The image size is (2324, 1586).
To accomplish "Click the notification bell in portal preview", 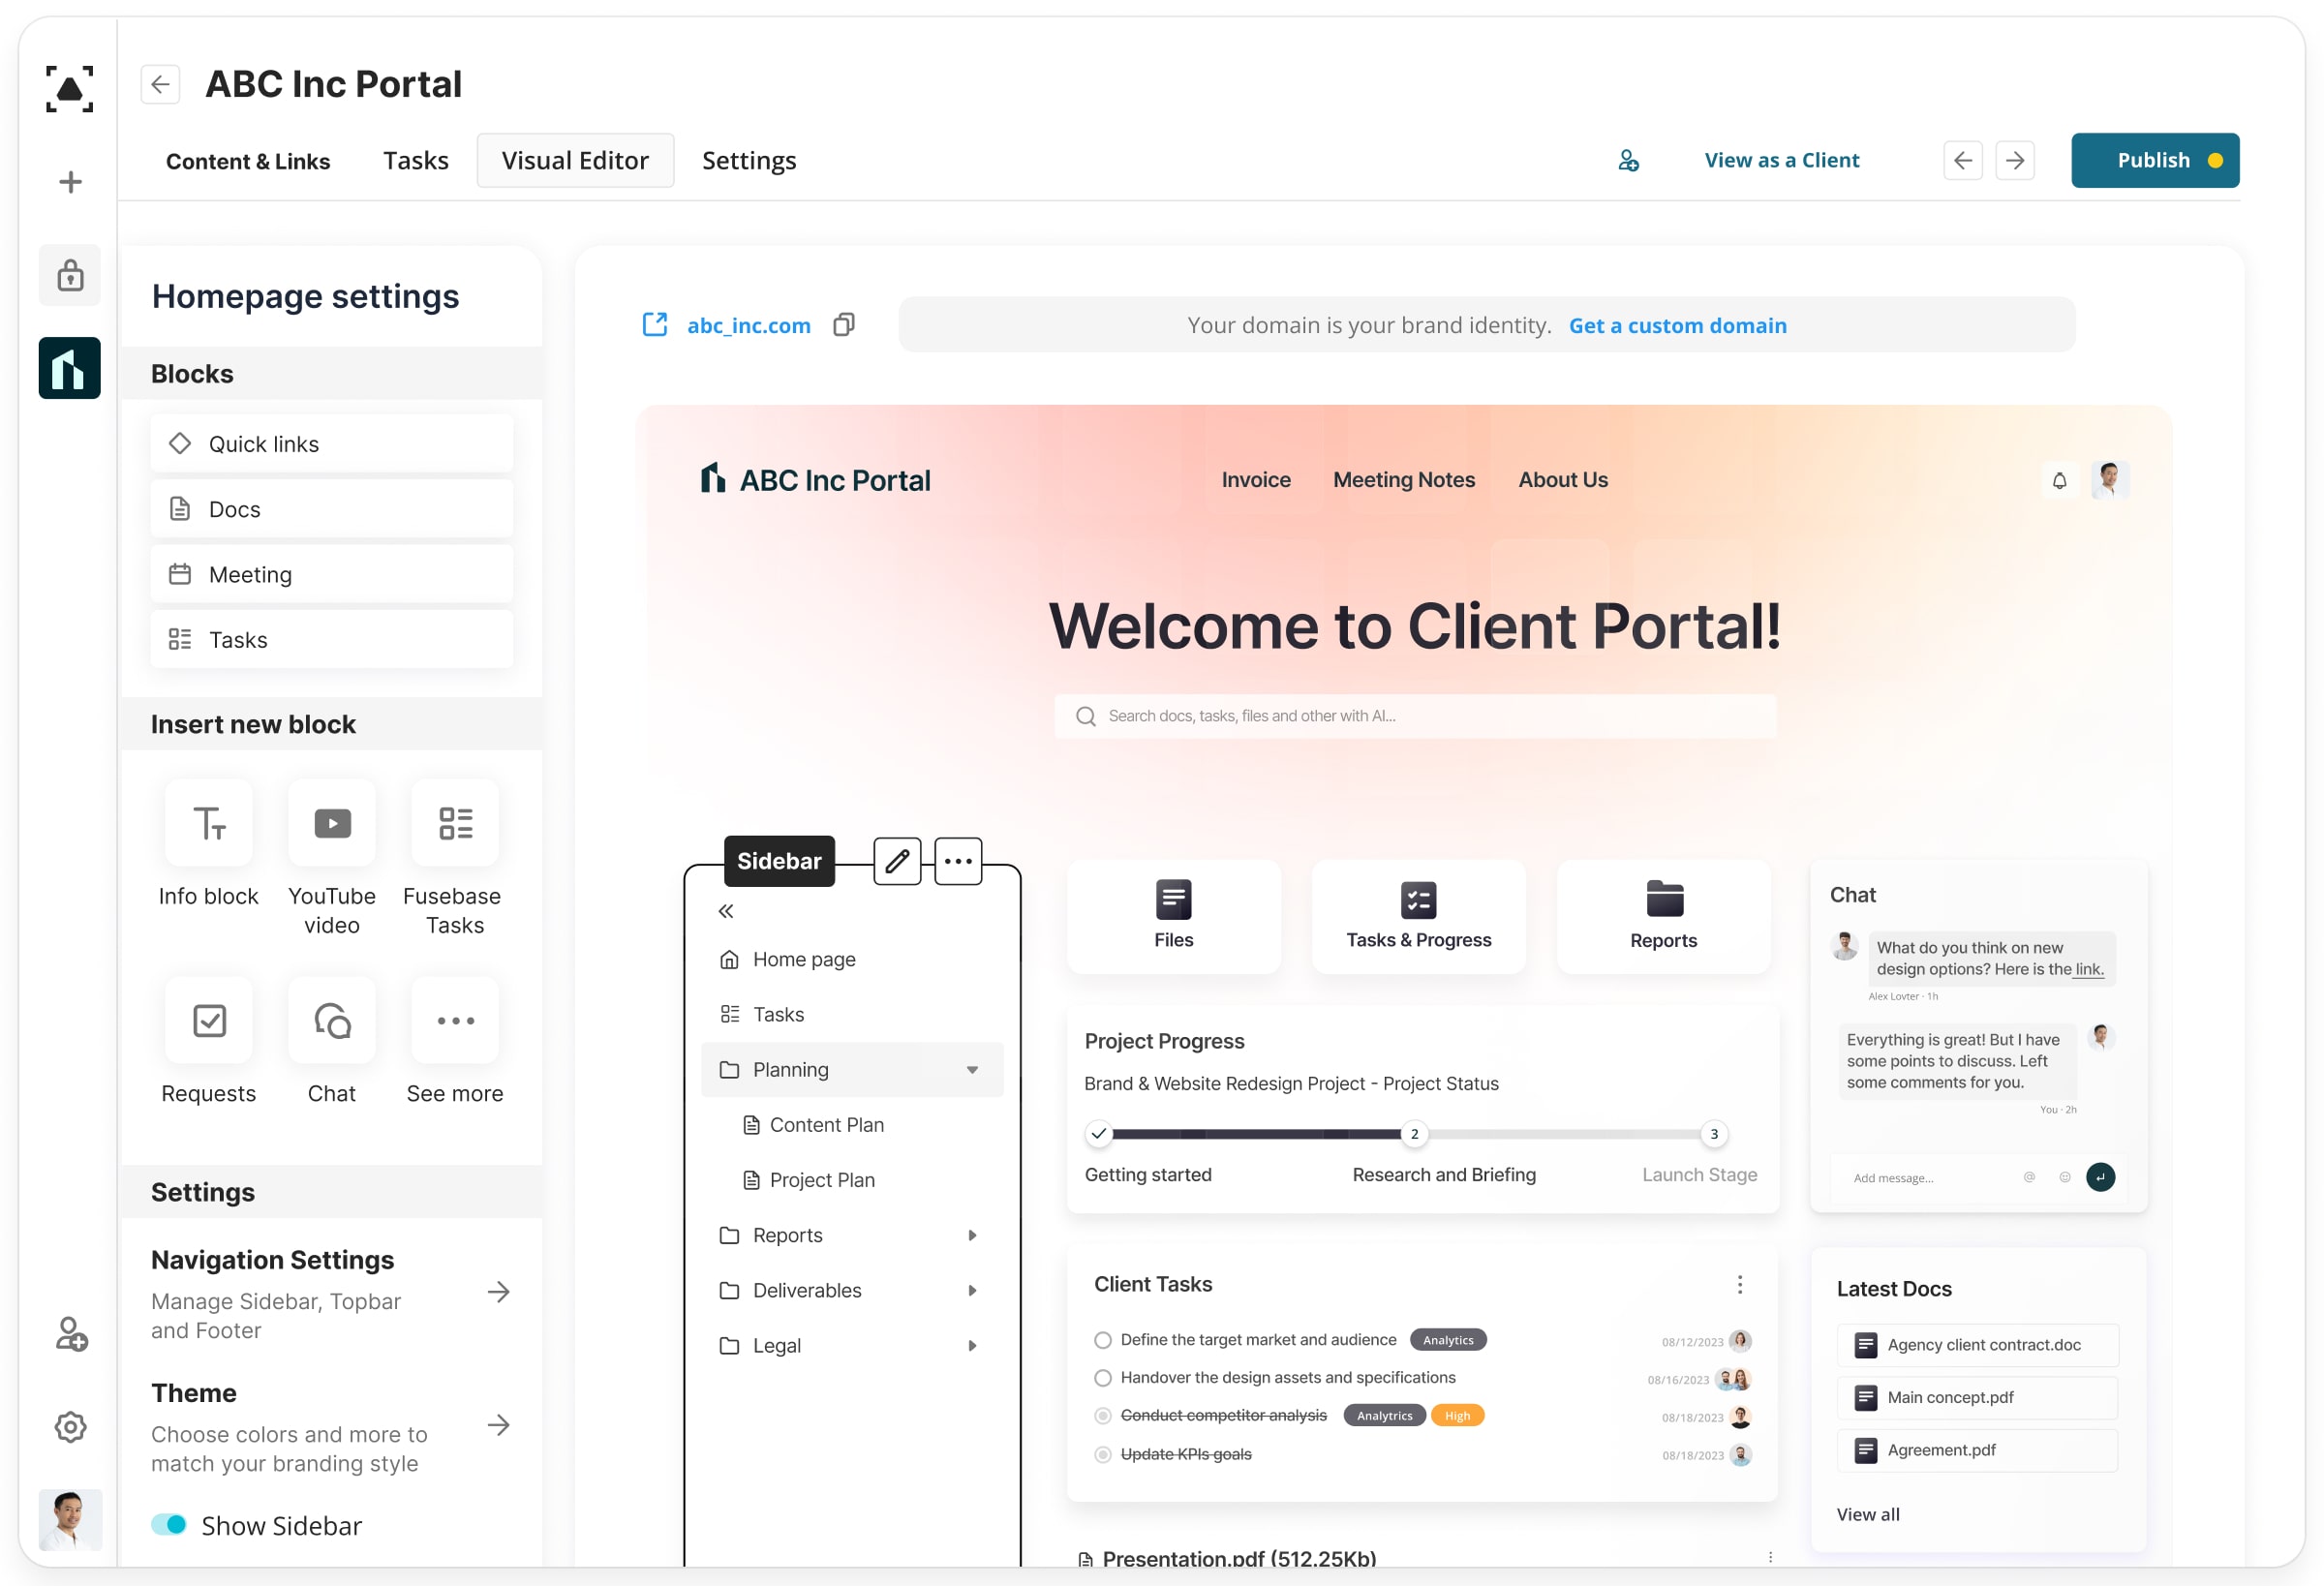I will pos(2060,480).
